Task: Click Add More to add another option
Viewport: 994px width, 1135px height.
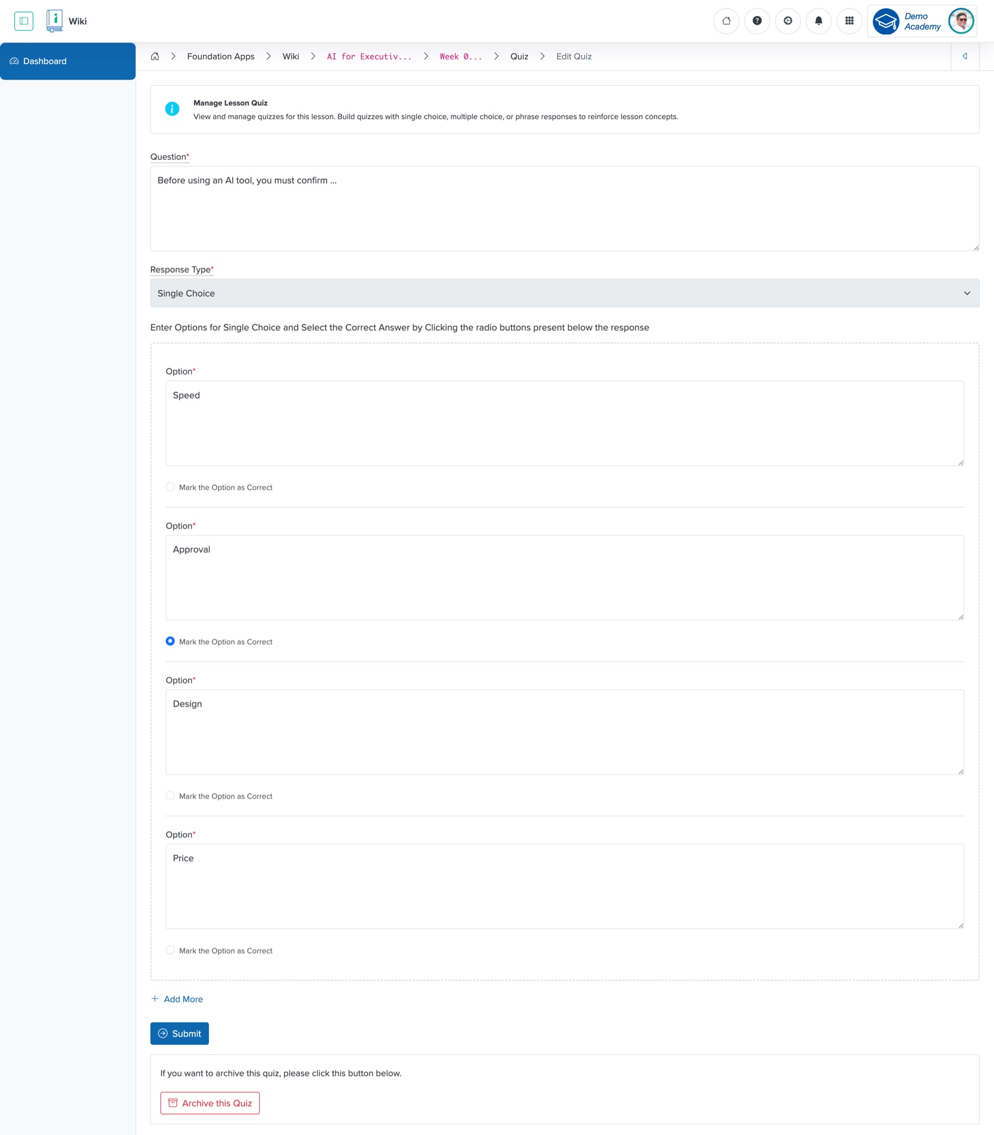Action: click(177, 998)
